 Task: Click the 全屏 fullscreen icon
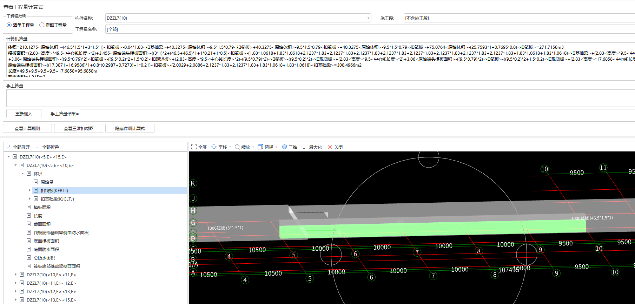pyautogui.click(x=194, y=147)
